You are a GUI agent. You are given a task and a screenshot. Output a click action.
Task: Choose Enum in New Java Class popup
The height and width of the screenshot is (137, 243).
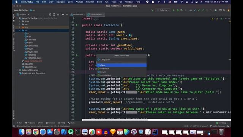point(121,72)
